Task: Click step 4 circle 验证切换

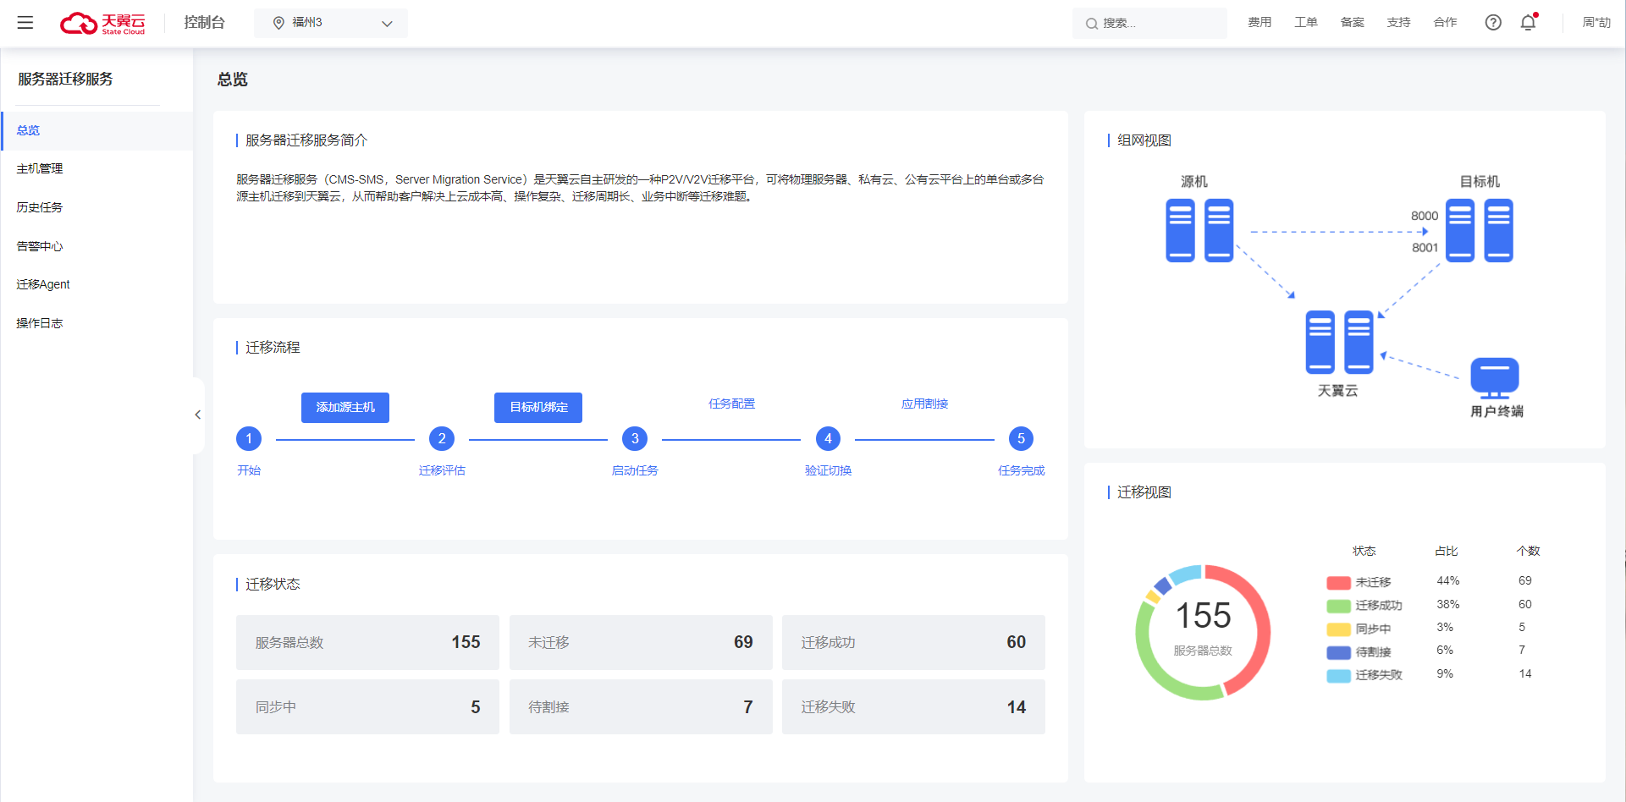Action: click(x=828, y=439)
